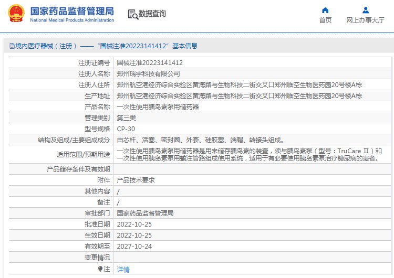394x278 pixels.
Task: Click the 变更情况 row label
Action: (x=97, y=258)
